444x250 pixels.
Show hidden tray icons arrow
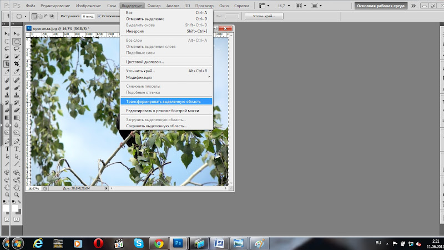(387, 243)
